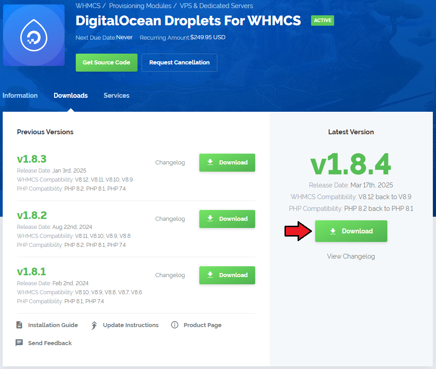Download version v1.8.3
The image size is (436, 369).
[227, 163]
